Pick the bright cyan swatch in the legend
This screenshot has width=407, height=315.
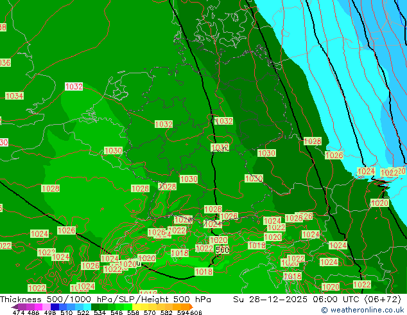tap(87, 307)
